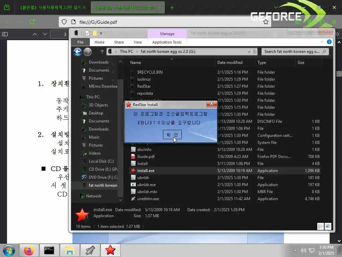342x257 pixels.
Task: Open Downloads in quick access pane
Action: click(99, 62)
